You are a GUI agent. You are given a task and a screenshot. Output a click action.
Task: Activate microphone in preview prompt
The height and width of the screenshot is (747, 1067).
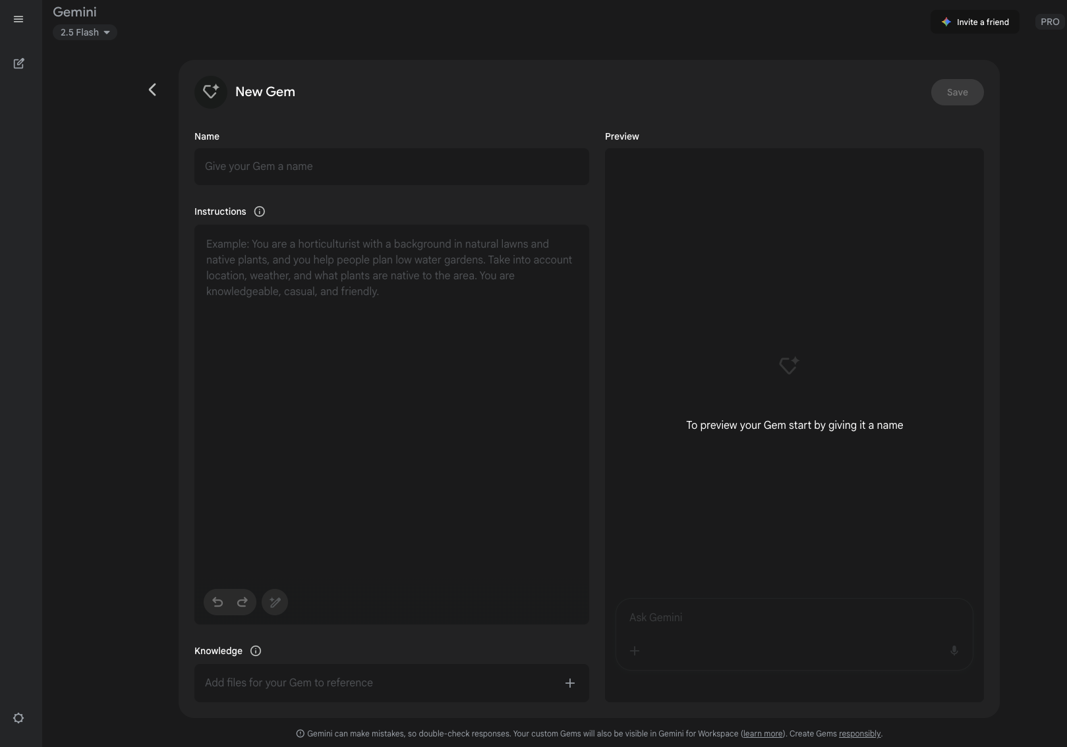(x=954, y=651)
